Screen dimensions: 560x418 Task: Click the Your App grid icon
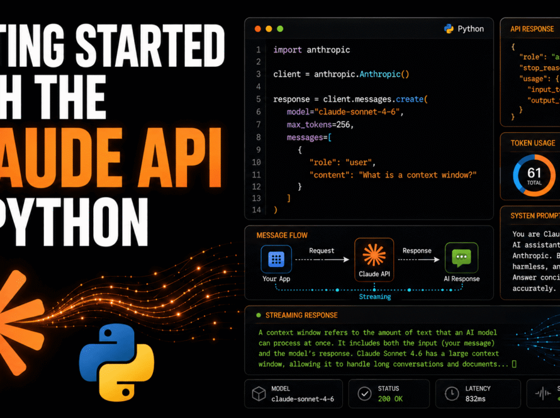pos(276,259)
